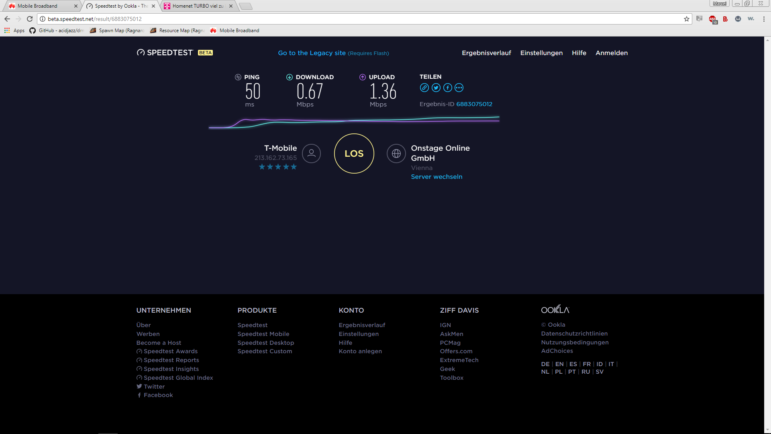This screenshot has width=771, height=434.
Task: Click the Adblock extension icon
Action: (x=713, y=19)
